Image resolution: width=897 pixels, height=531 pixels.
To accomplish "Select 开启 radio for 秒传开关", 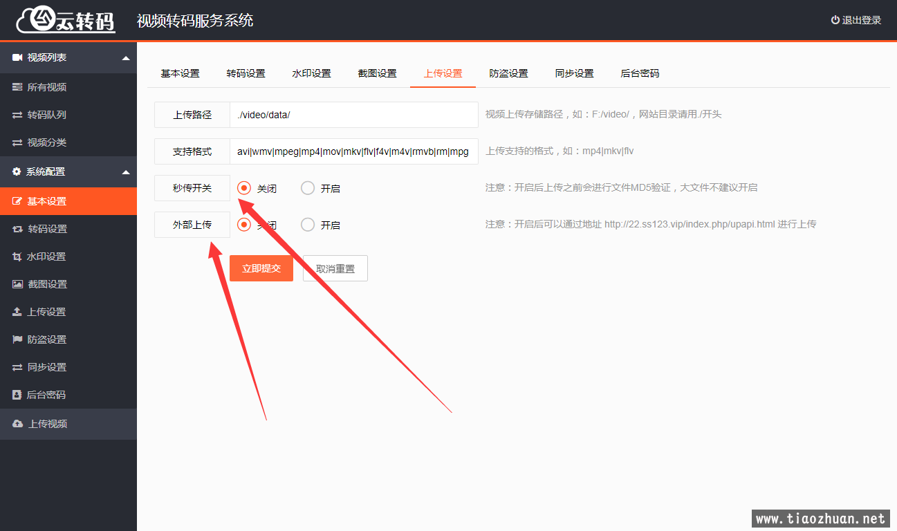I will click(x=308, y=187).
